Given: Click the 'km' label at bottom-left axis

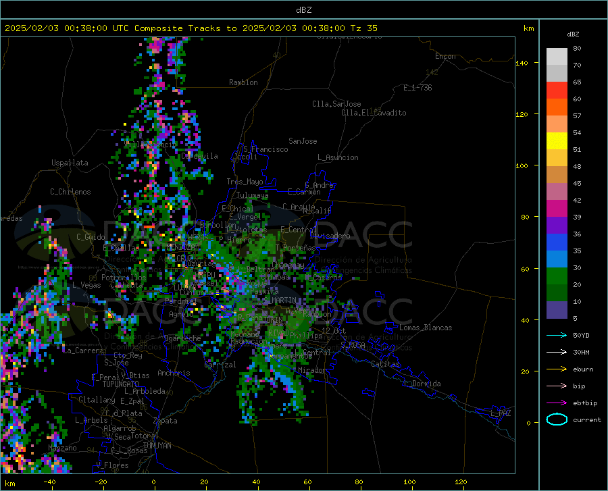Looking at the screenshot, I should 9,484.
